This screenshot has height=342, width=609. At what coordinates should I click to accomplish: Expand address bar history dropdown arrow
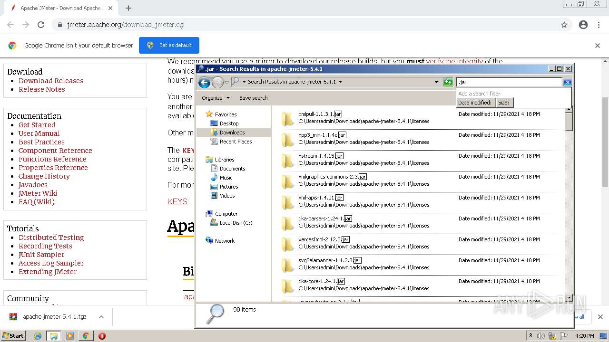(x=436, y=82)
